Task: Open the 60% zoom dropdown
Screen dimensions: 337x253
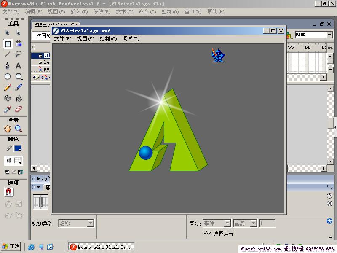Action: pyautogui.click(x=329, y=35)
